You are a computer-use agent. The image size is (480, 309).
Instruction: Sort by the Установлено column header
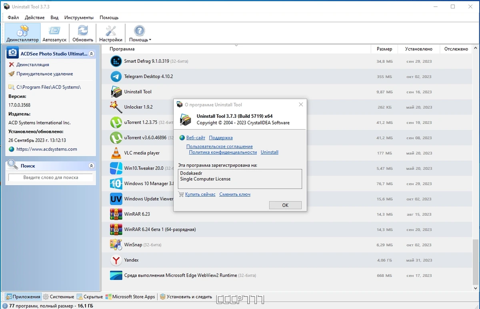tap(419, 49)
